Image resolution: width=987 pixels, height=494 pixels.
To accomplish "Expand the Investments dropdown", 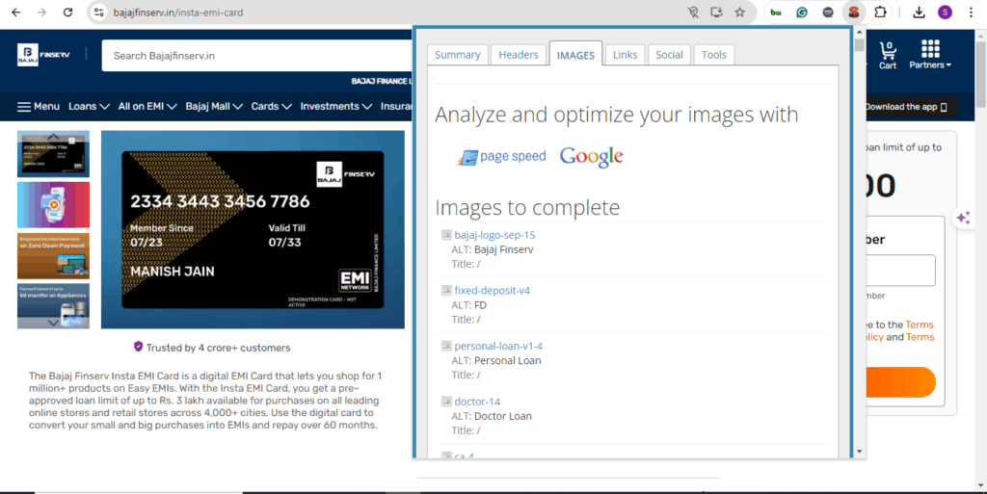I will tap(336, 106).
